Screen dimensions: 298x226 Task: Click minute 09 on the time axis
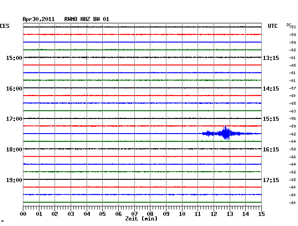click(166, 214)
